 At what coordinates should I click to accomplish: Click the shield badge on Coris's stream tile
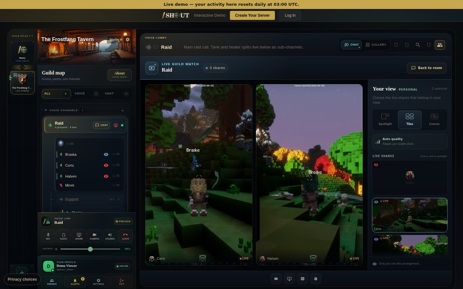coord(203,258)
